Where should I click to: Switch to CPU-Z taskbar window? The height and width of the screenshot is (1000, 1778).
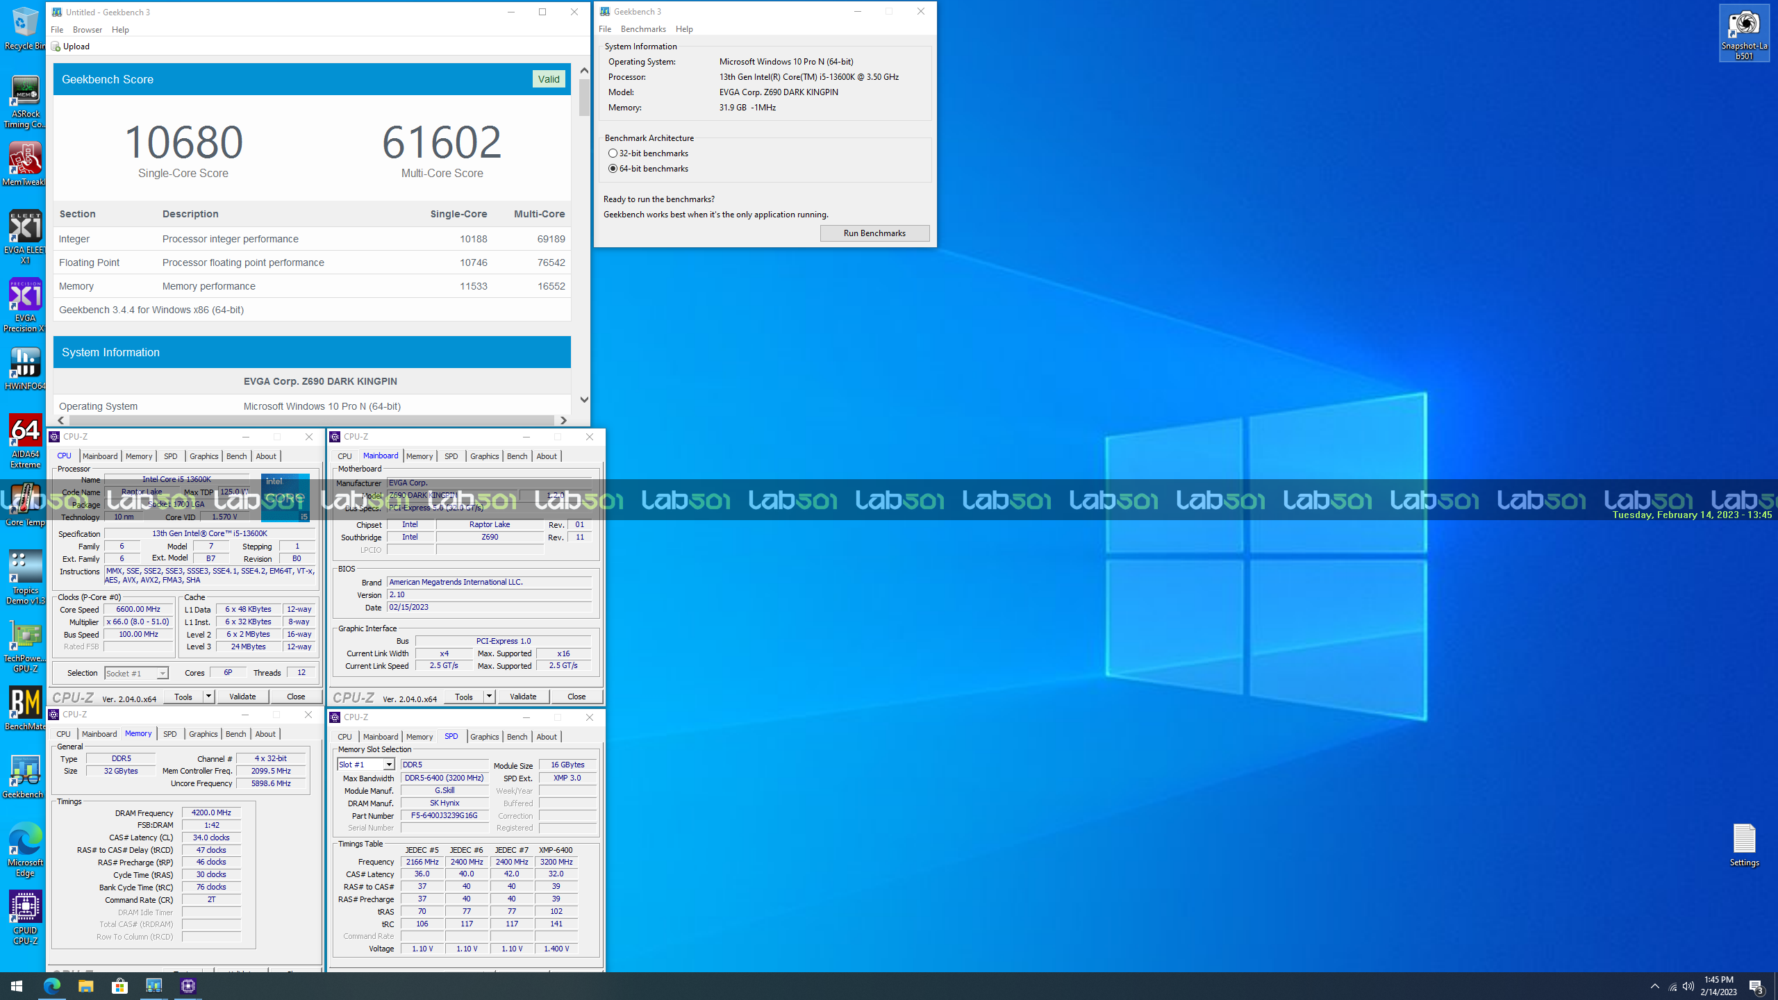[x=188, y=986]
